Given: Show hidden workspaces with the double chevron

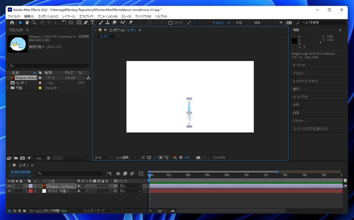Looking at the screenshot, I should 281,22.
